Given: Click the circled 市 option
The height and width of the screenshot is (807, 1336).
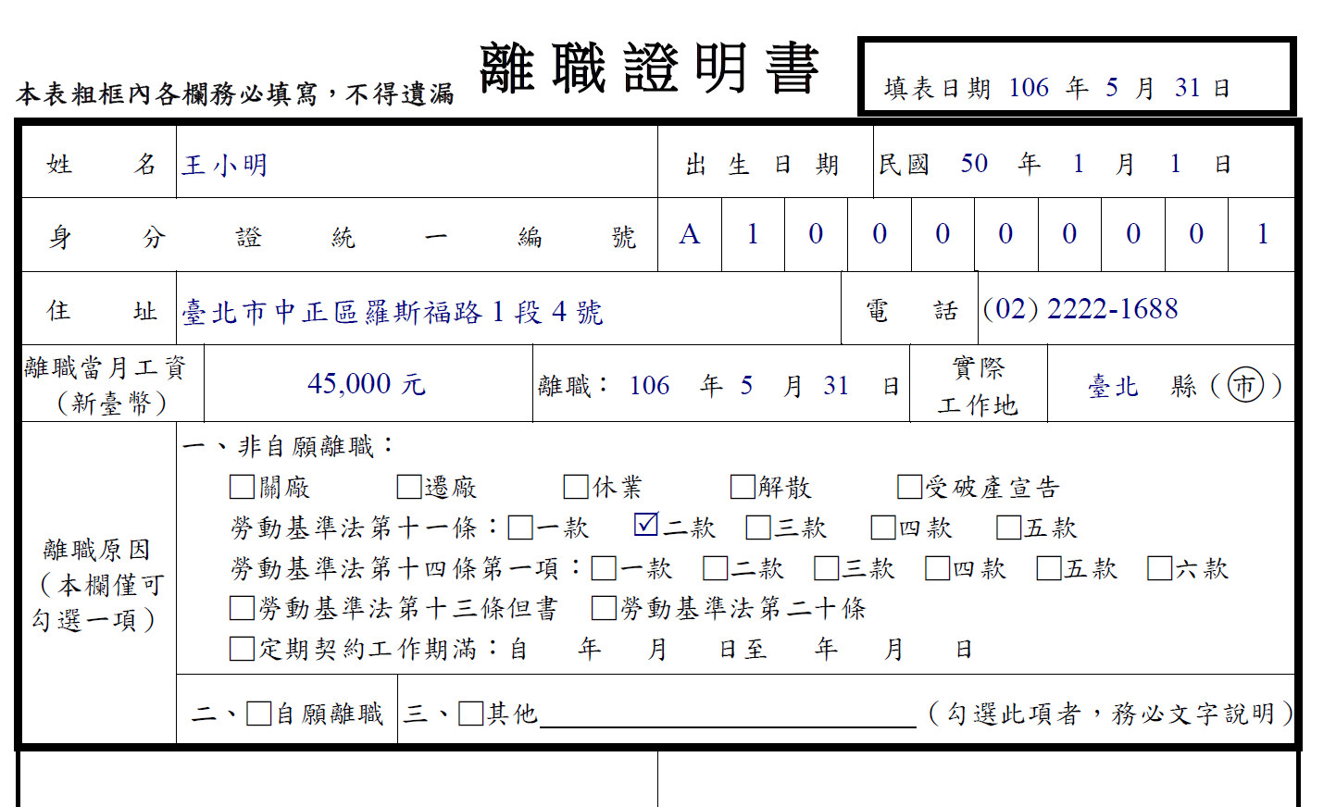Looking at the screenshot, I should (x=1245, y=385).
